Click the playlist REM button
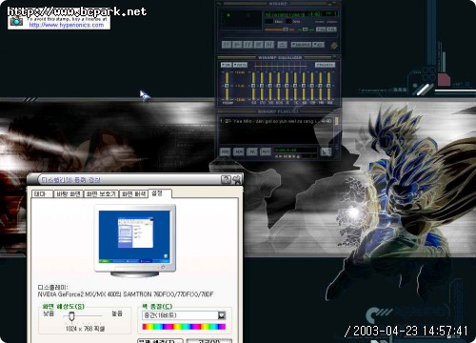The height and width of the screenshot is (343, 476). click(x=239, y=151)
